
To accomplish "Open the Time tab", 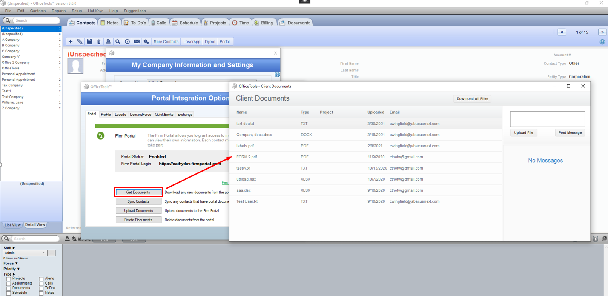I will tap(241, 23).
